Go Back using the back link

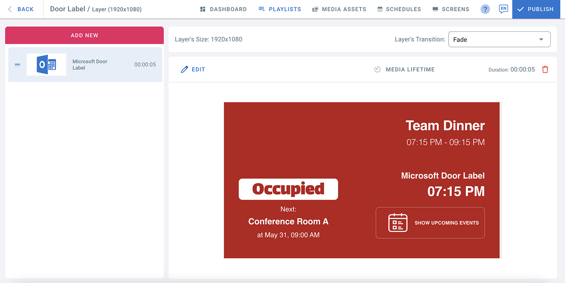[x=21, y=9]
